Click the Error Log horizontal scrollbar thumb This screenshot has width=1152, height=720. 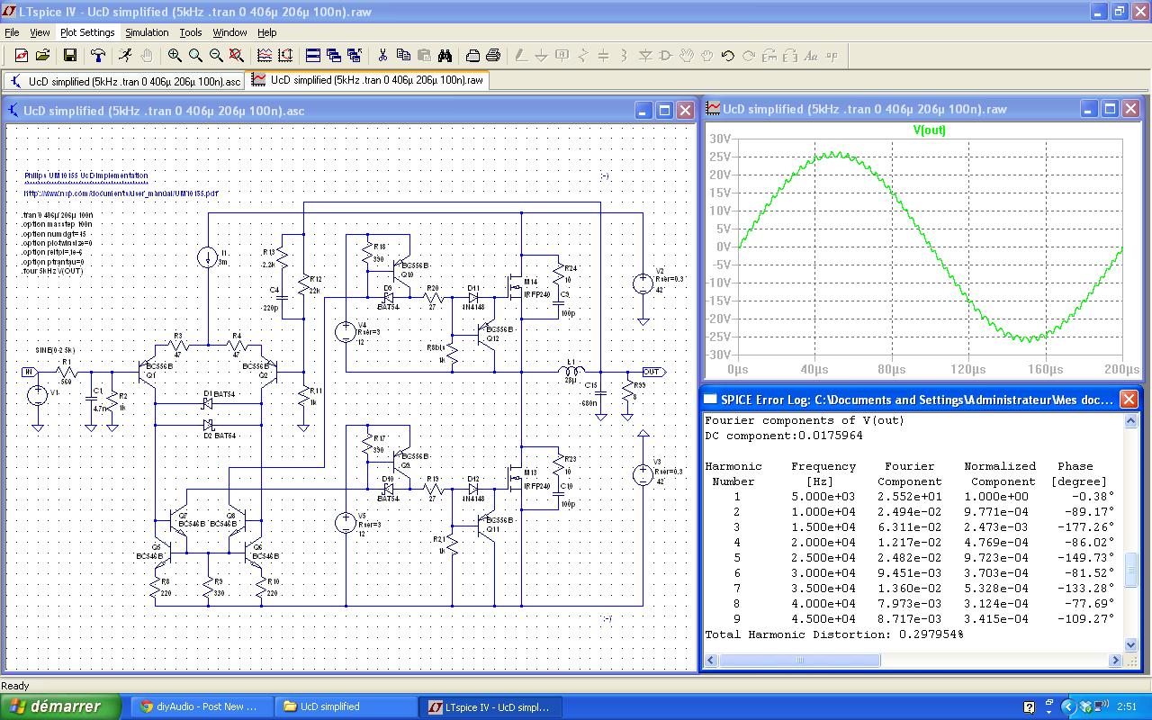(x=799, y=660)
